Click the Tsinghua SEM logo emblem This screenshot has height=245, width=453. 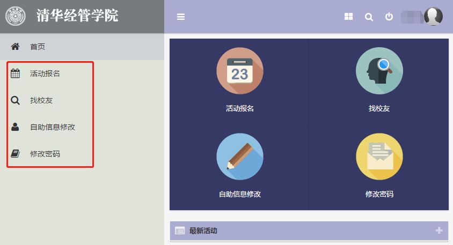pos(16,16)
